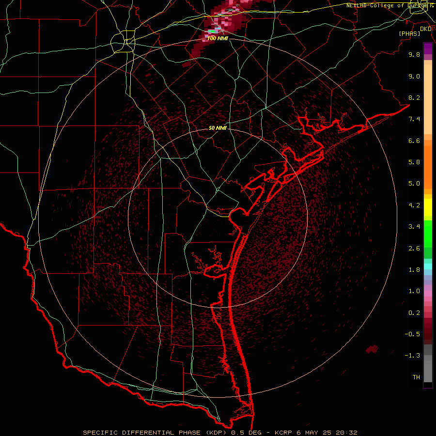Click the KCRP radar site identifier in caption
This screenshot has width=436, height=436.
tap(284, 433)
